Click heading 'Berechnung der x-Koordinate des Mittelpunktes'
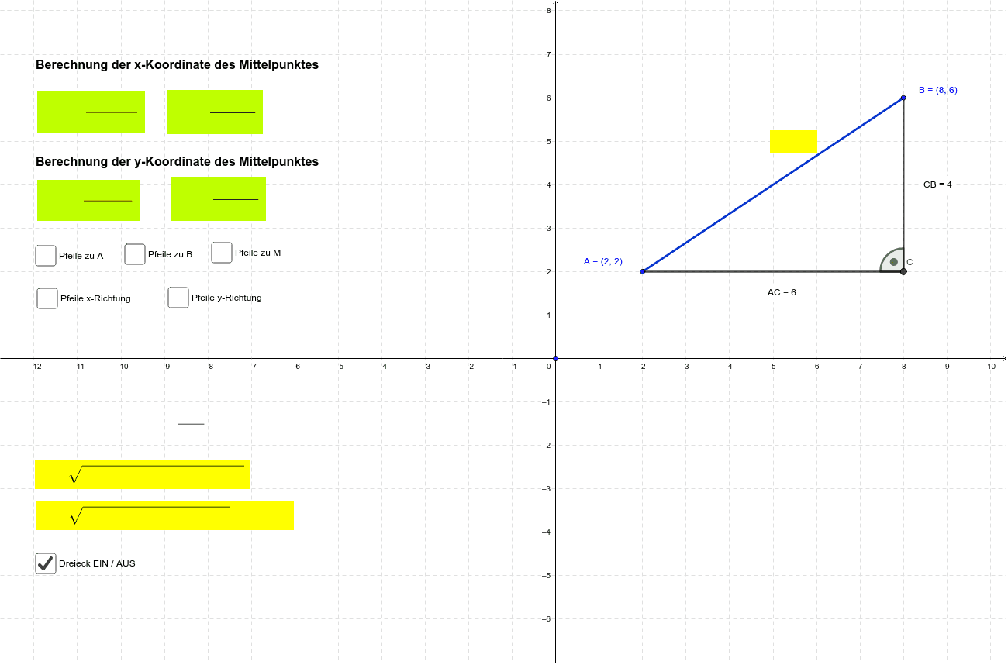The image size is (1008, 665). [x=177, y=65]
